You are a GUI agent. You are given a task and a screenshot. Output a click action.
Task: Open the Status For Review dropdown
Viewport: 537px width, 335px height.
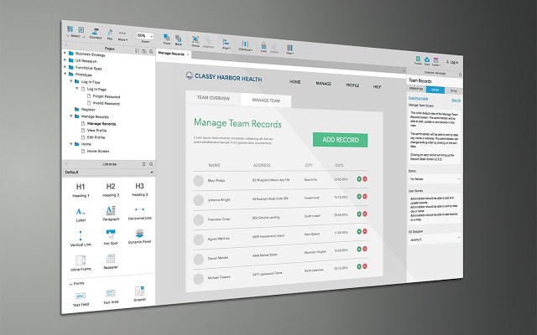coord(435,178)
